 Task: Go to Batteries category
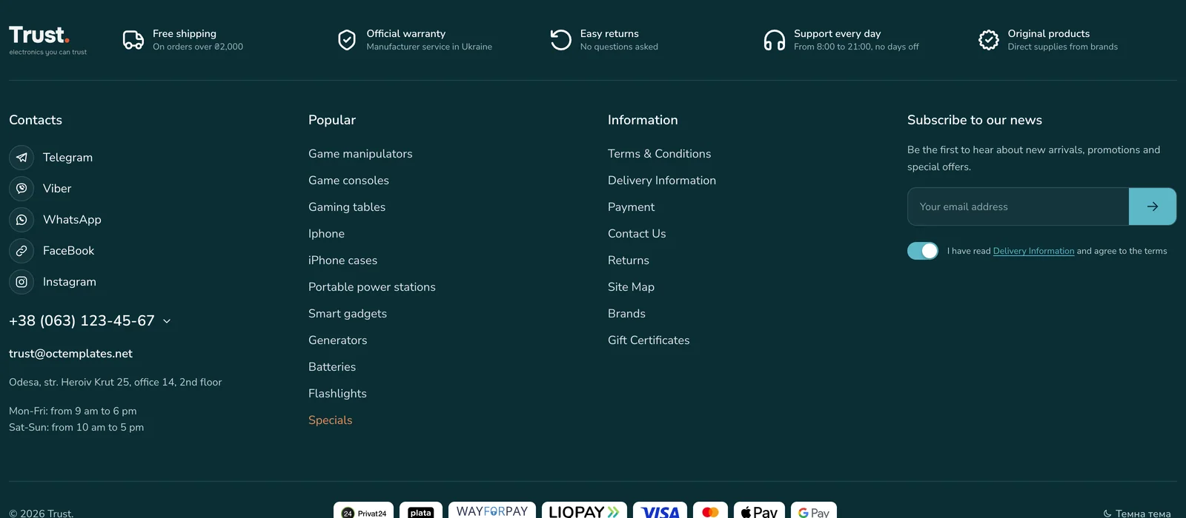(332, 367)
